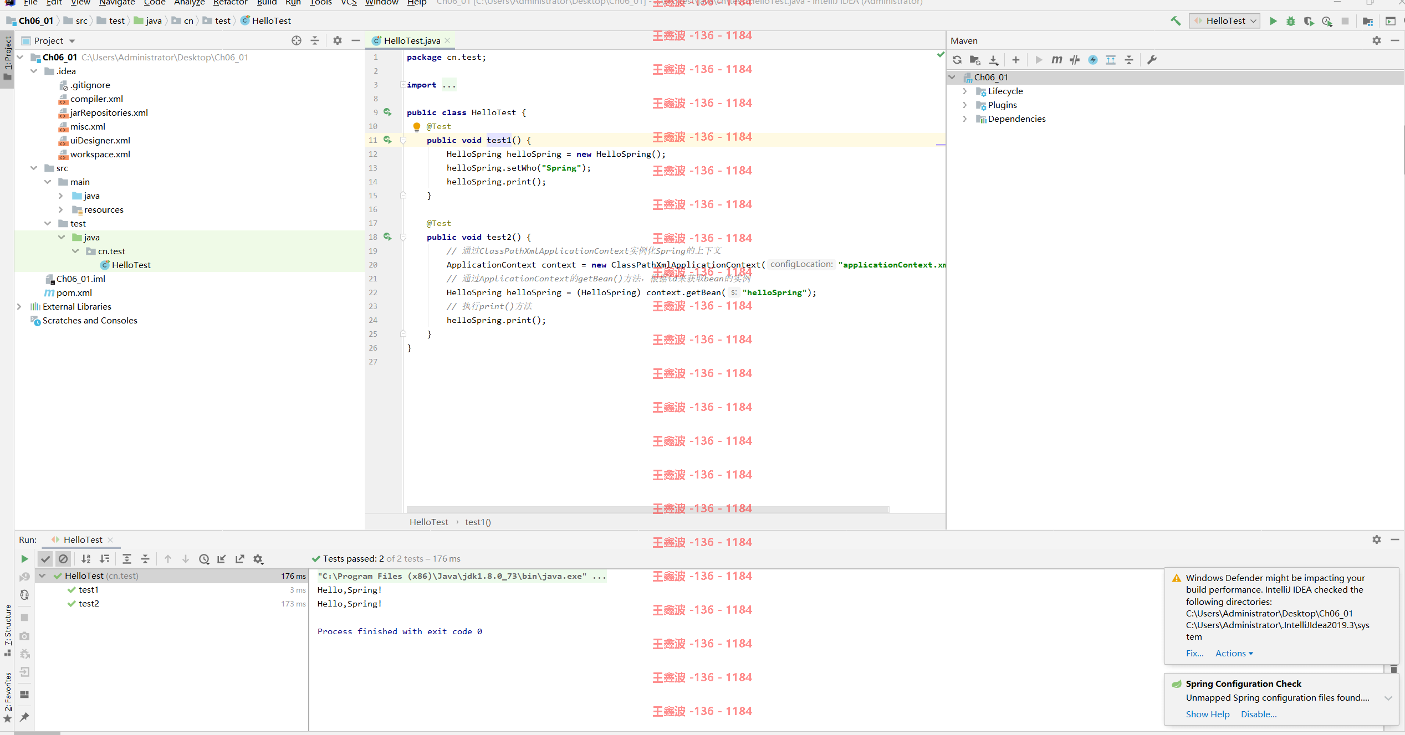The width and height of the screenshot is (1405, 735).
Task: Sort tests by duration in Run panel
Action: pyautogui.click(x=104, y=559)
